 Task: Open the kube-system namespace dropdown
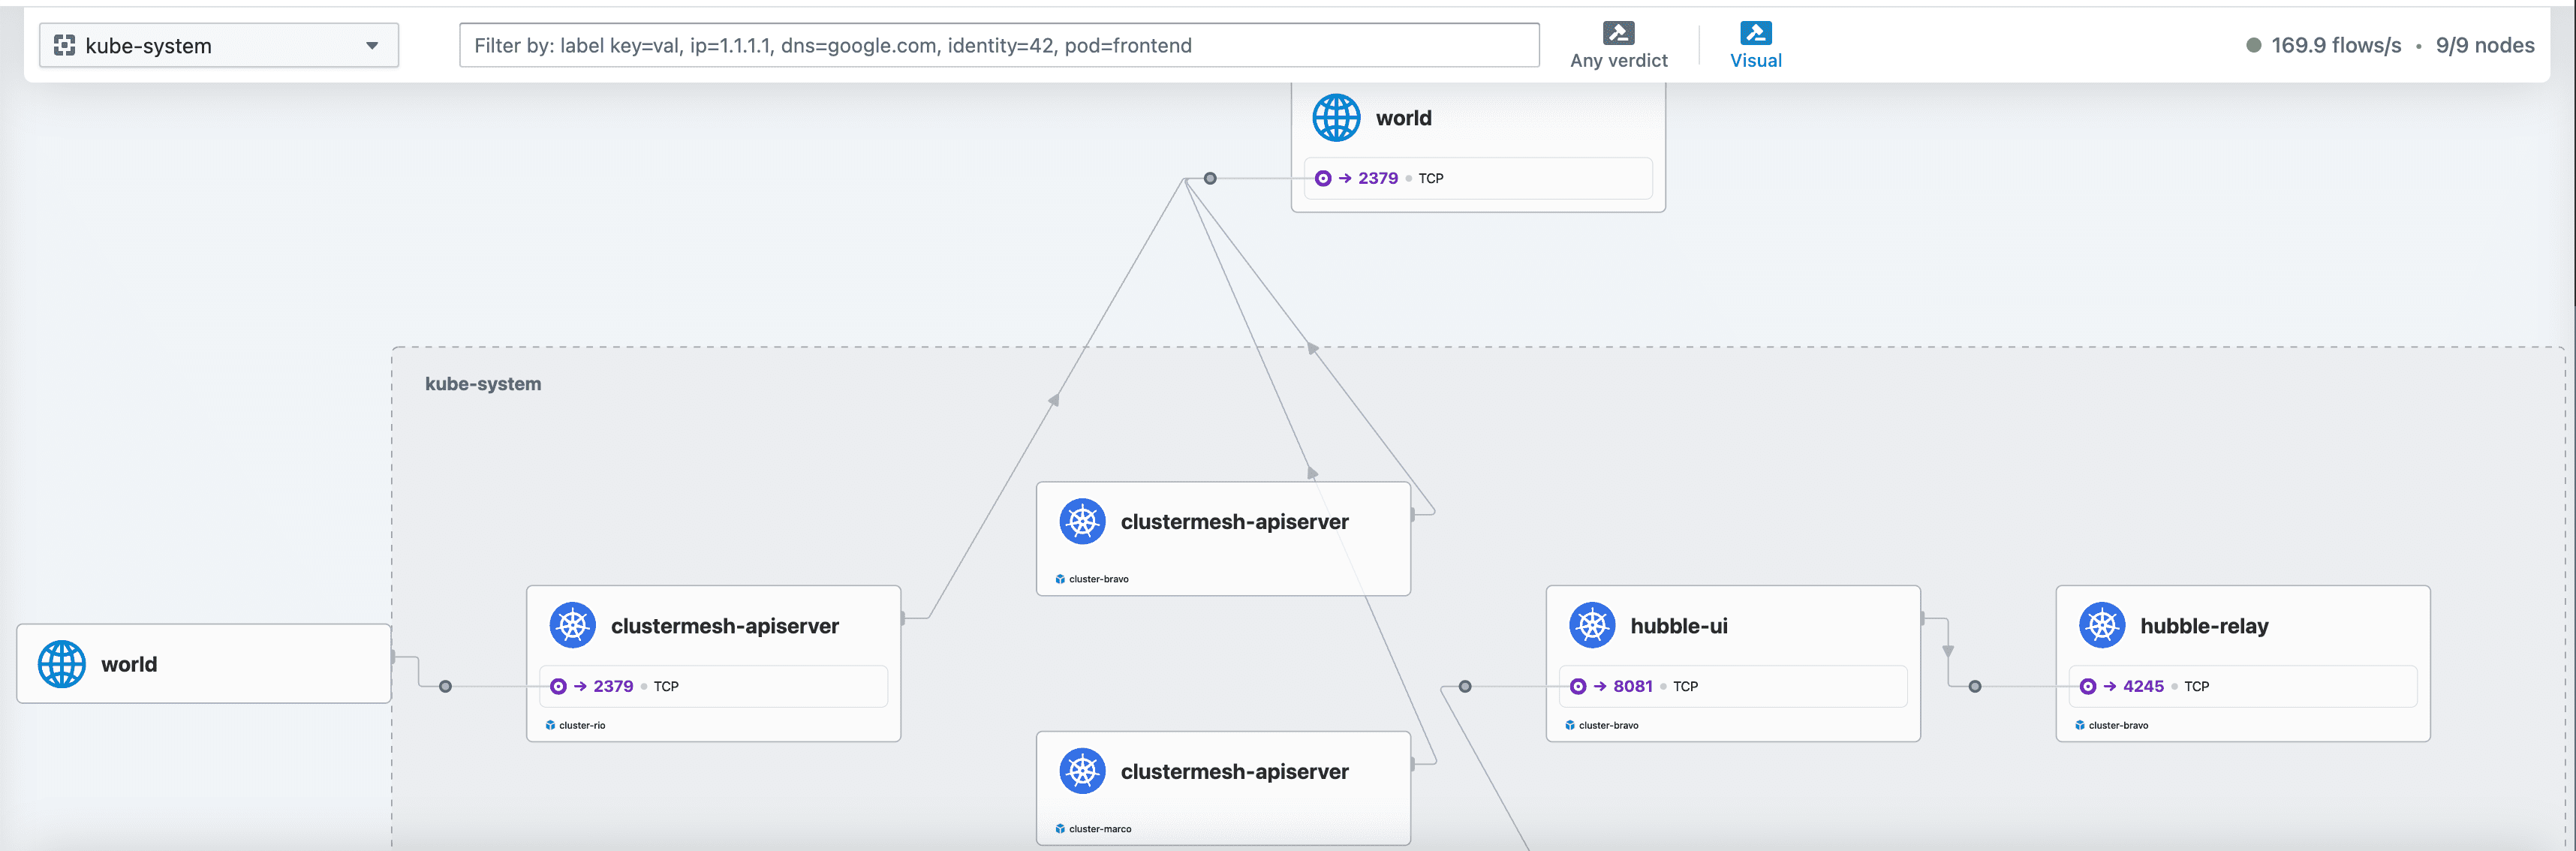218,45
